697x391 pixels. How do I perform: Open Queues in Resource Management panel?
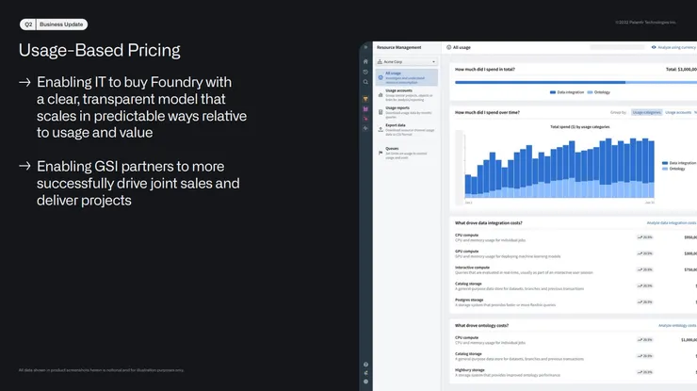(407, 153)
